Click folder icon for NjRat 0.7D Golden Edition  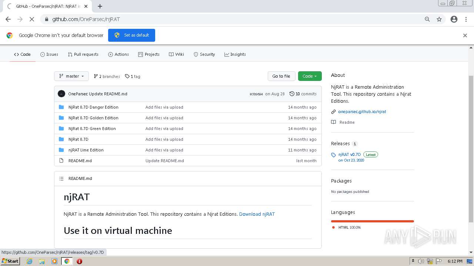click(61, 118)
